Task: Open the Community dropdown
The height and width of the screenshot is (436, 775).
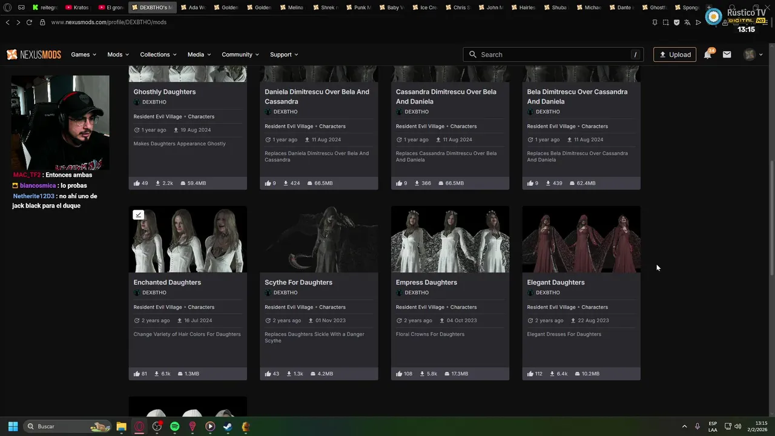Action: 240,54
